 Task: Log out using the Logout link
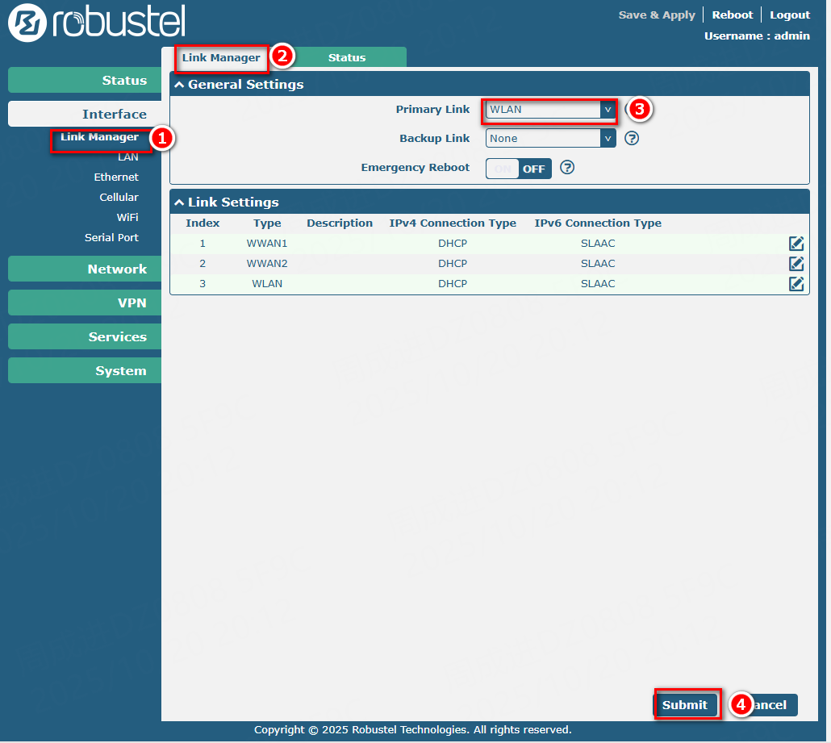click(x=789, y=15)
